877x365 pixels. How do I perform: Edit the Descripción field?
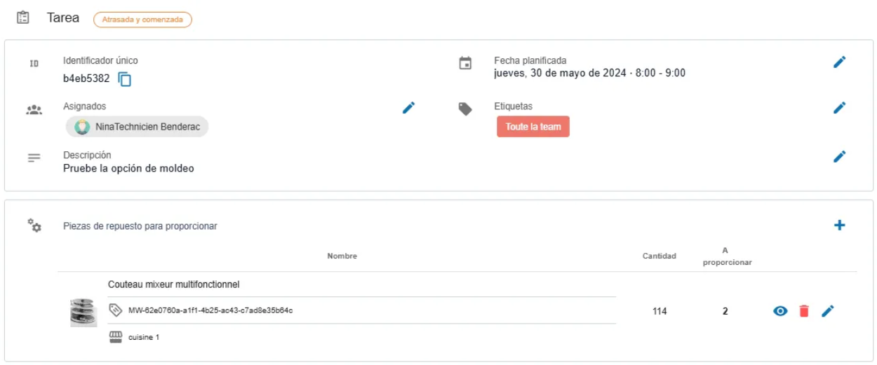point(839,156)
